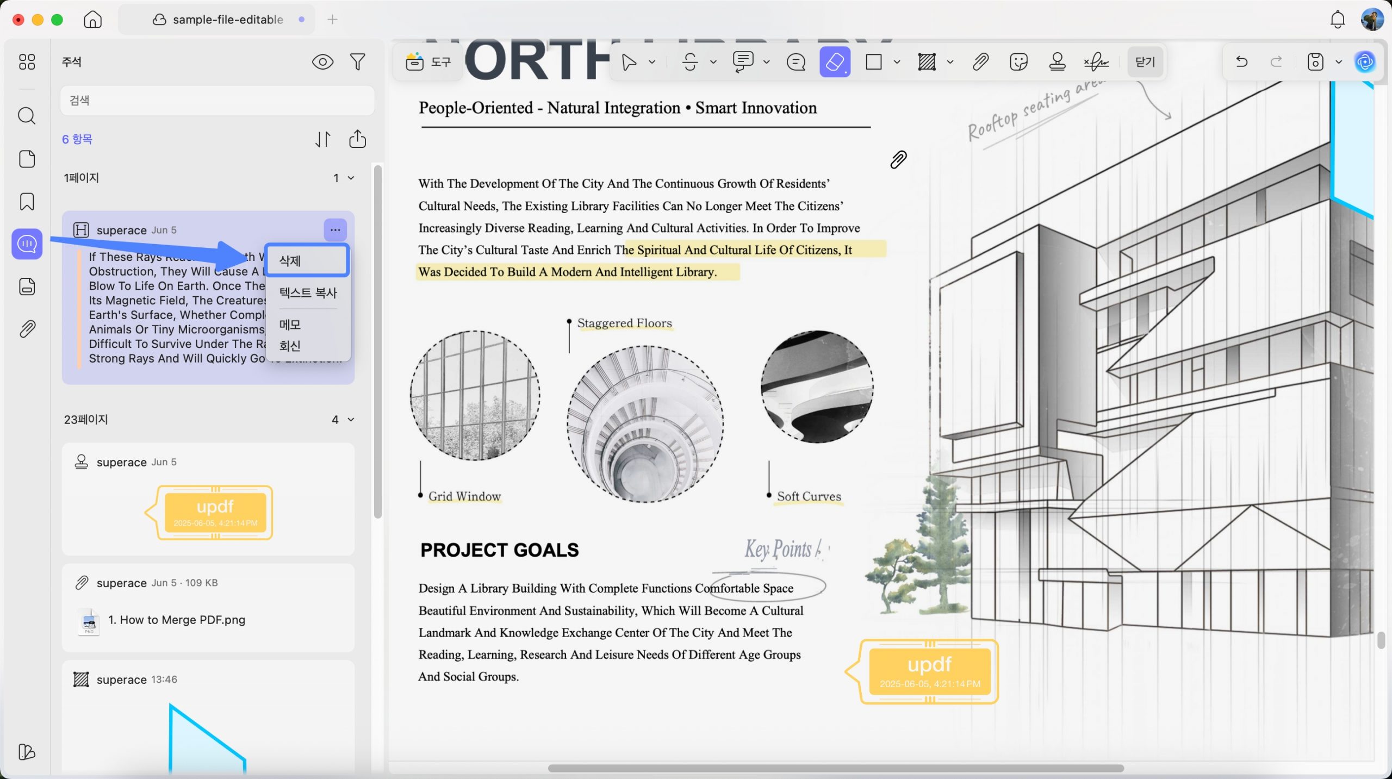This screenshot has height=779, width=1392.
Task: Click the 6 항목 item count label
Action: pos(77,139)
